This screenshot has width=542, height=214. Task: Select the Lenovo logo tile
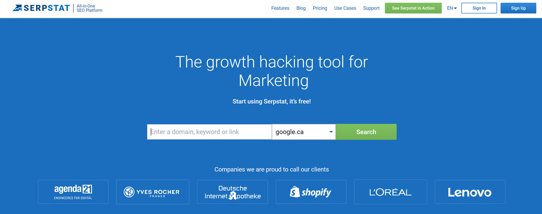tap(470, 192)
